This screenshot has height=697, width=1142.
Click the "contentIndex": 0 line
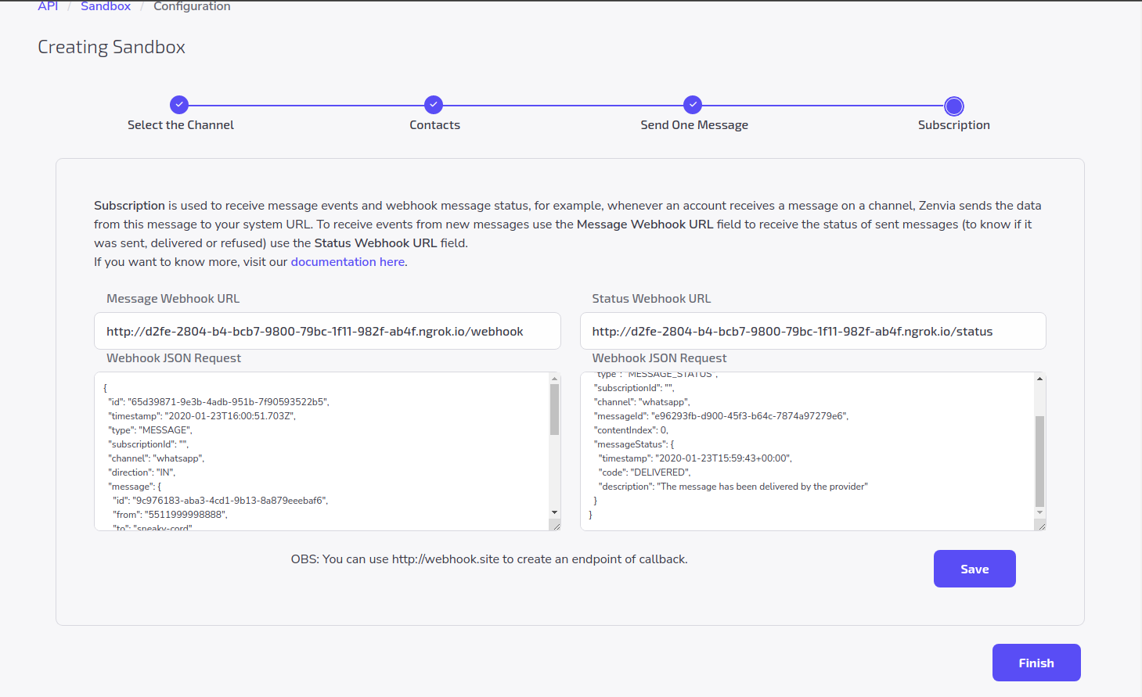pyautogui.click(x=631, y=430)
